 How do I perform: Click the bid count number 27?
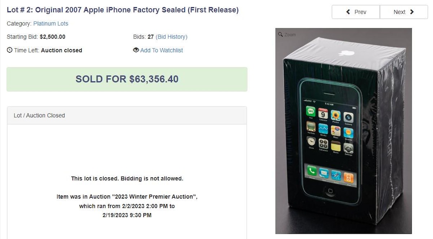click(150, 37)
